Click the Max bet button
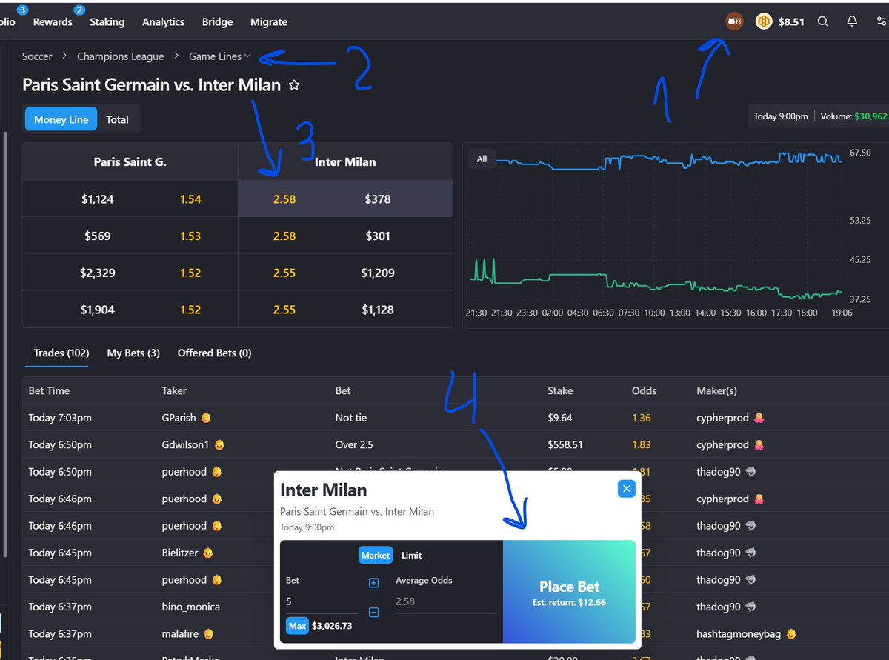889x660 pixels. click(x=297, y=626)
